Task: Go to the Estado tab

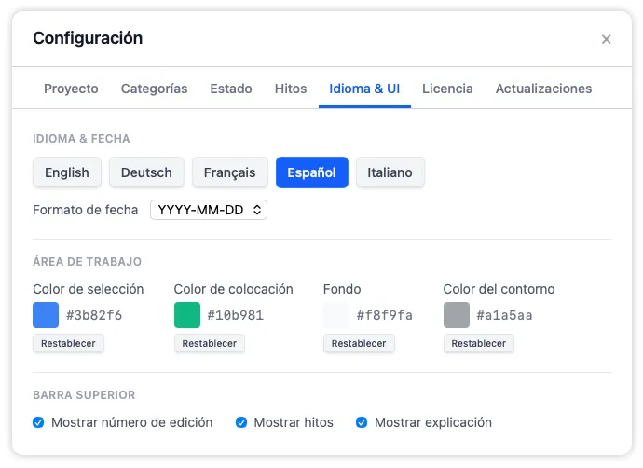Action: [231, 89]
